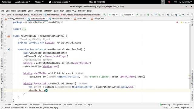The width and height of the screenshot is (194, 109).
Task: Click the warning count indicator in editor
Action: tap(182, 22)
